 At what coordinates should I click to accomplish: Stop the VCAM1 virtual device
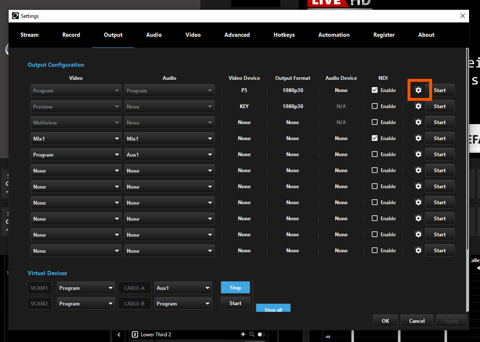[x=235, y=287]
